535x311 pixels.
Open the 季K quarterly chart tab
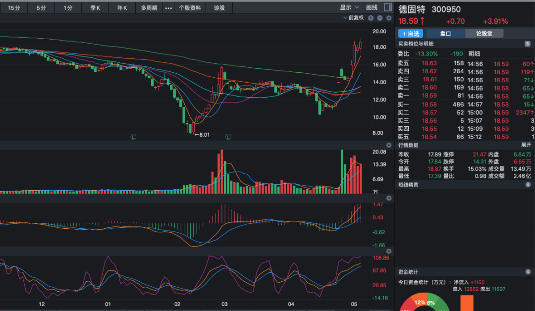click(95, 8)
